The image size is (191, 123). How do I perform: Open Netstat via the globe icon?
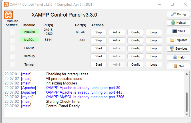pyautogui.click(x=173, y=23)
